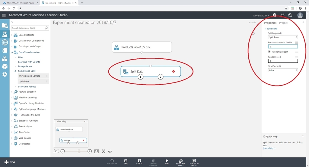Open the community people icon in header
The height and width of the screenshot is (167, 309).
(282, 15)
